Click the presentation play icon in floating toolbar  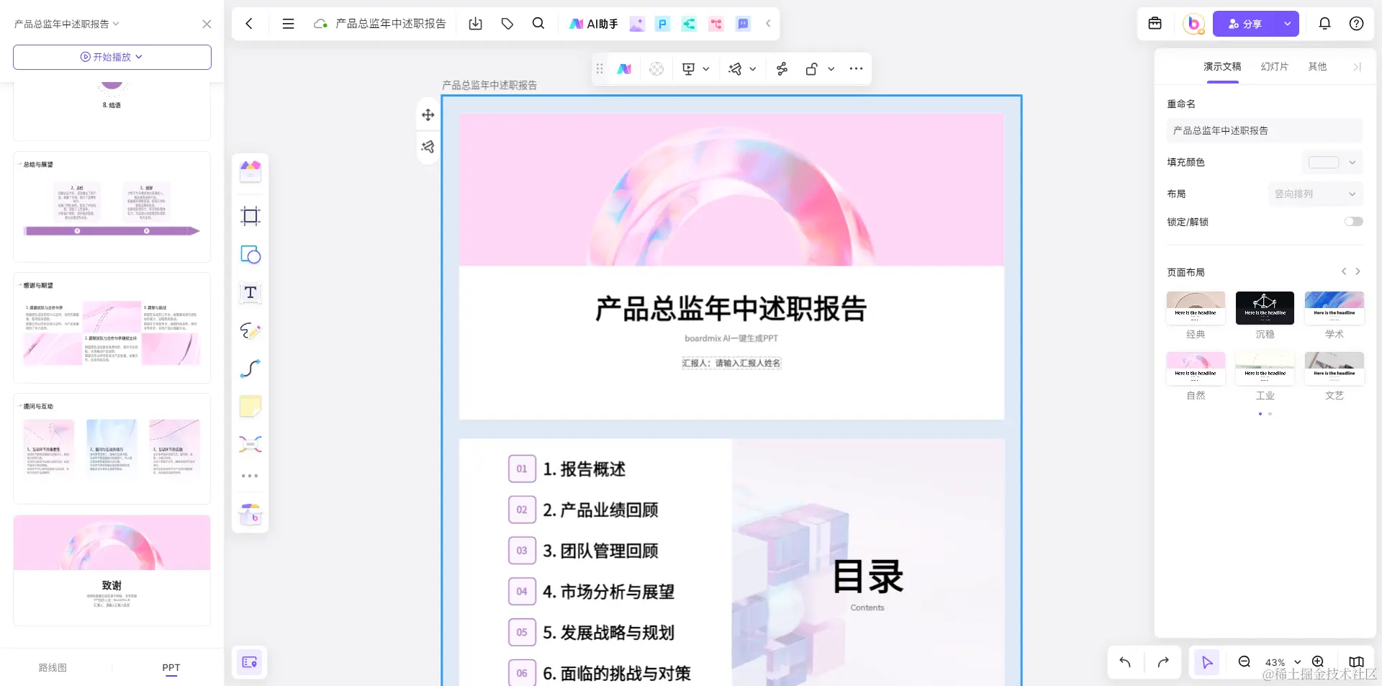pyautogui.click(x=689, y=69)
